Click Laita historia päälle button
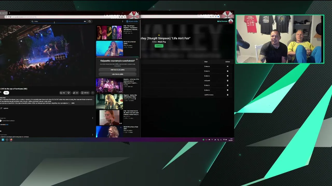Screen dimensions: 332x186 point(117,74)
